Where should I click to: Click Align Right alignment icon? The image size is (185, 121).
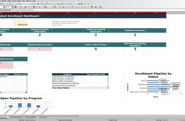point(39,7)
